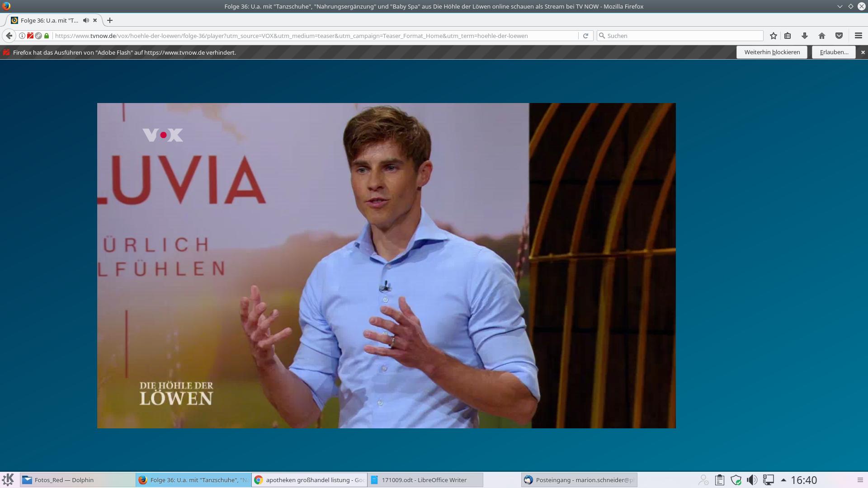The height and width of the screenshot is (488, 868).
Task: Mute the tab via speaker icon
Action: 86,20
